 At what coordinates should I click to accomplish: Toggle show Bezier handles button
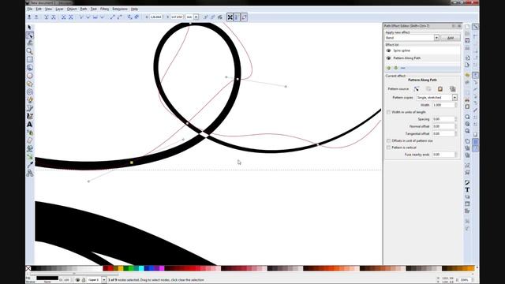237,17
